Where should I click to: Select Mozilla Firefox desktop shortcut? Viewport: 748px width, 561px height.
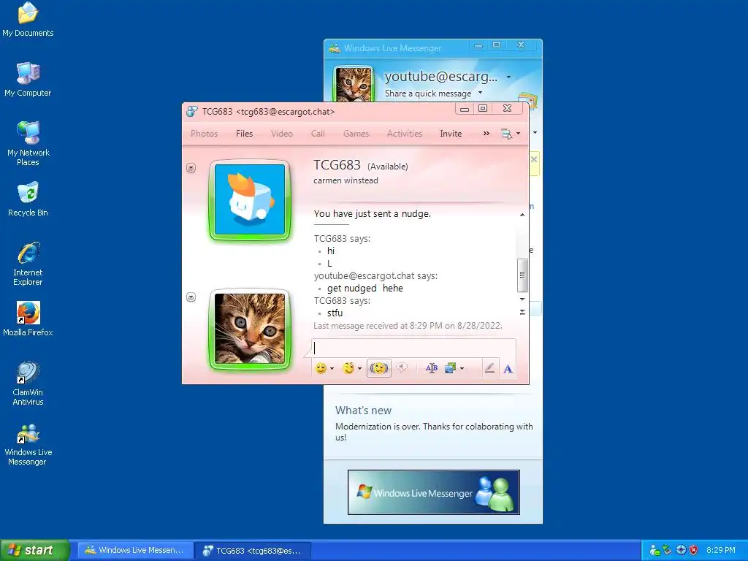28,318
